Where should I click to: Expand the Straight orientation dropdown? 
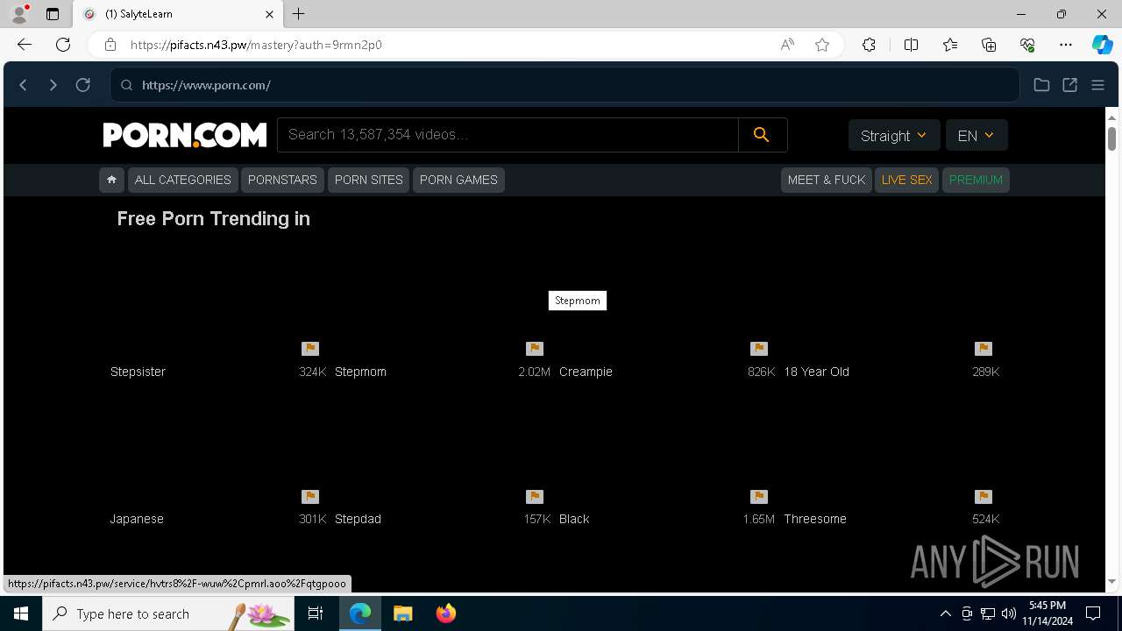click(894, 135)
